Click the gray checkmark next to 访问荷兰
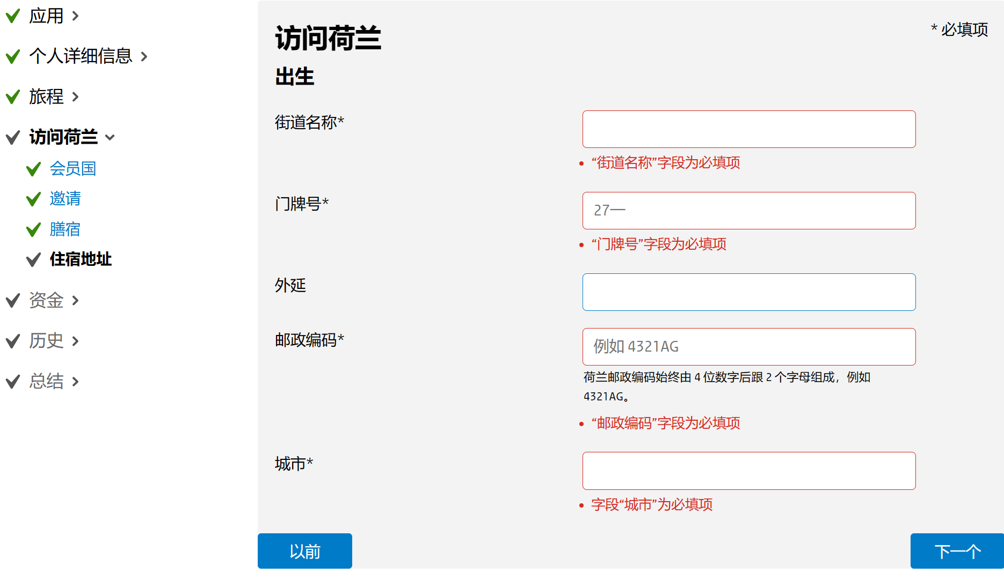This screenshot has width=1004, height=581. (13, 138)
